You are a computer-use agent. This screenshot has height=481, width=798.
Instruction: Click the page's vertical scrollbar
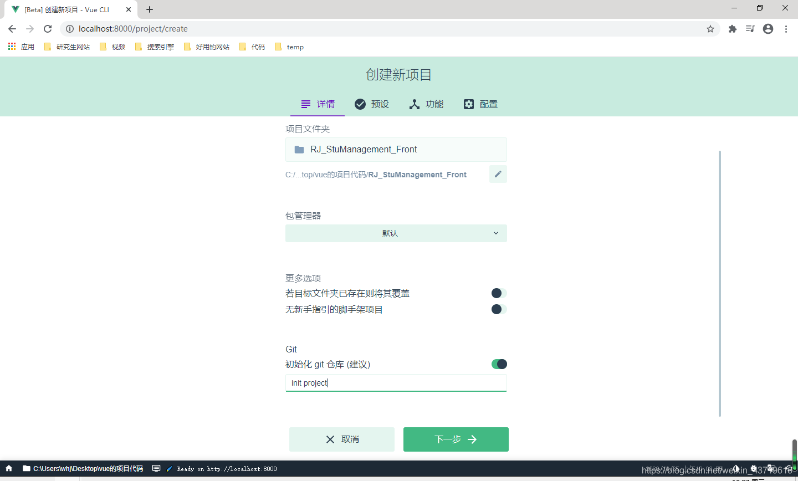click(x=720, y=283)
